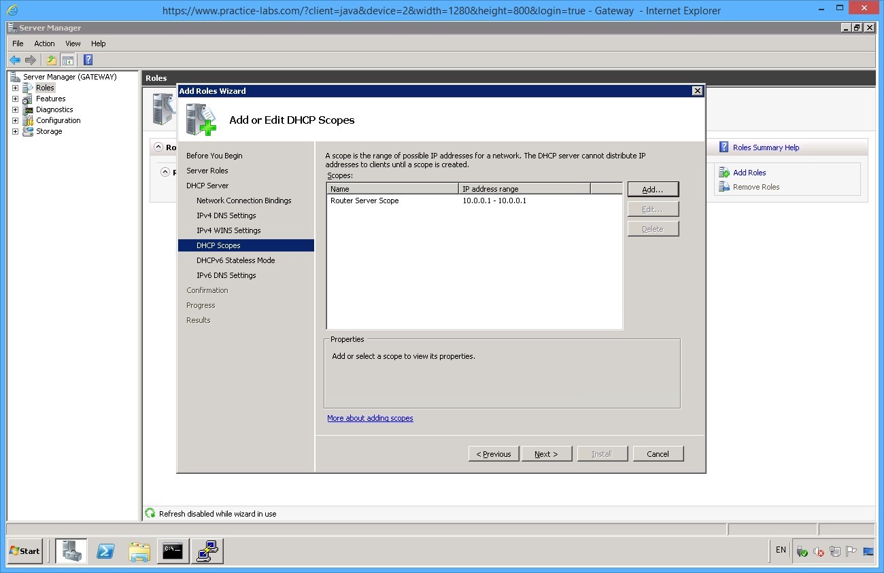This screenshot has width=884, height=573.
Task: Open Server Manager from the taskbar
Action: click(71, 551)
